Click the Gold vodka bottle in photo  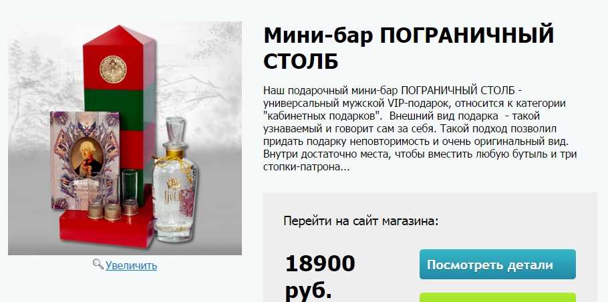pos(175,182)
